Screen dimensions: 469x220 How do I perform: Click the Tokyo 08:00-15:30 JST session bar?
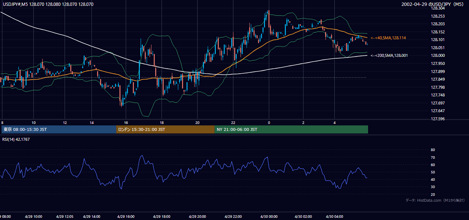59,129
